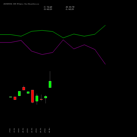Select the 18 Feb date label
The image size is (137, 137).
(x=14, y=130)
